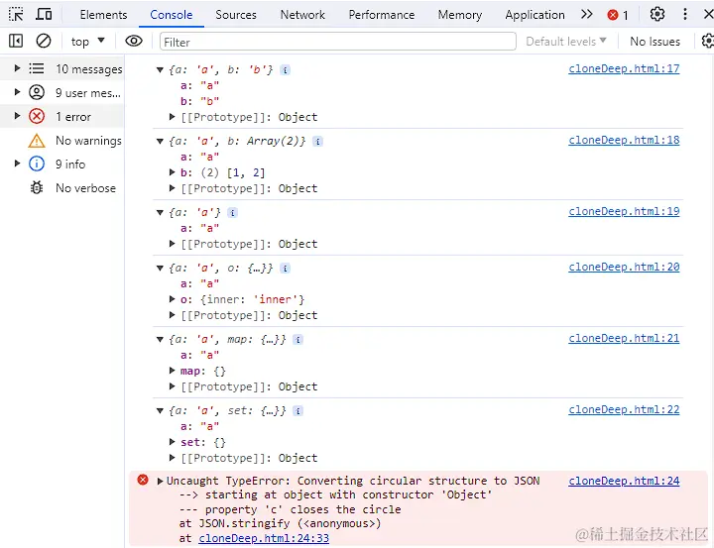Switch to the Performance tab
The image size is (714, 548).
(x=382, y=15)
